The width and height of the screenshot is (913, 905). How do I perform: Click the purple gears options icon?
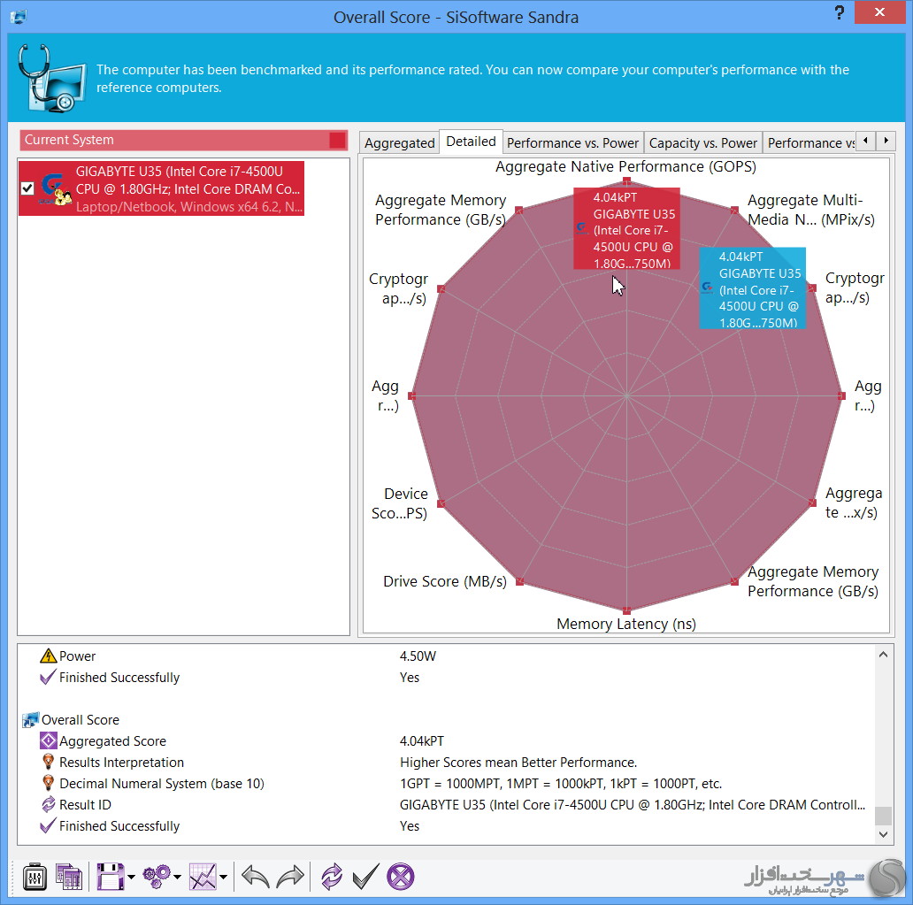tap(157, 877)
